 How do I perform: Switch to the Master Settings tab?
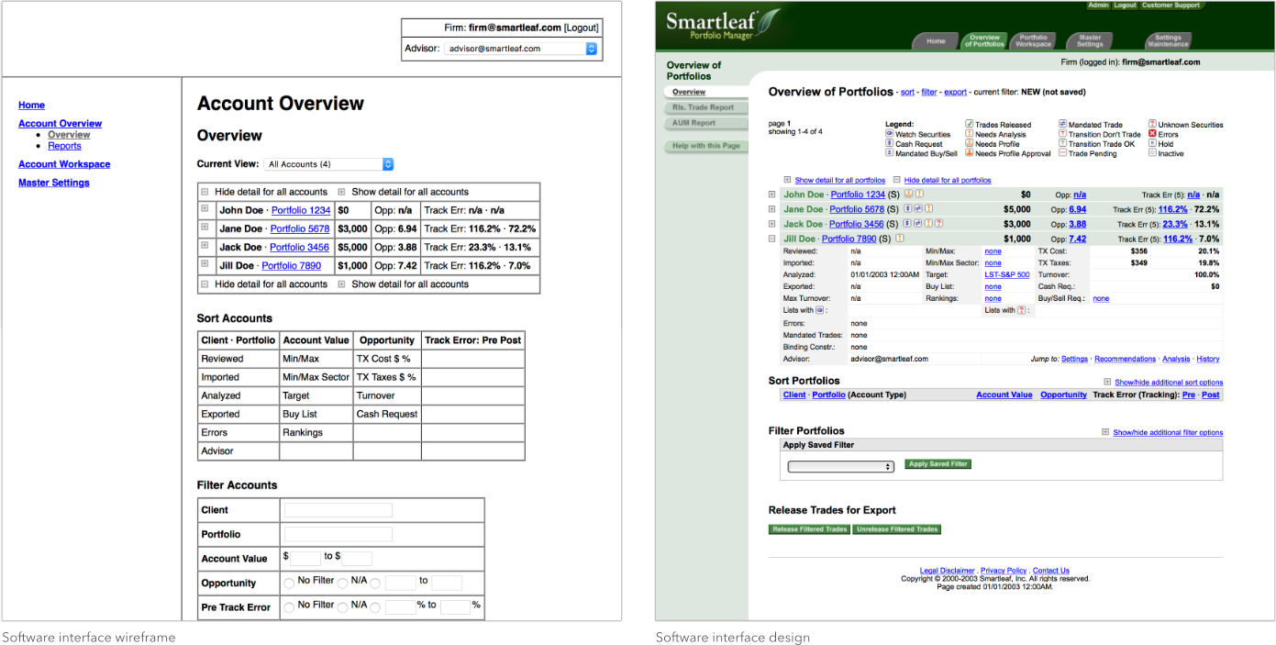[x=1090, y=41]
